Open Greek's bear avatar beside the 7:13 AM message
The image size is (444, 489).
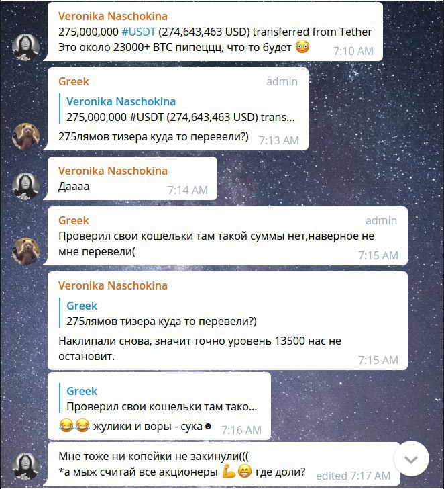pos(25,136)
